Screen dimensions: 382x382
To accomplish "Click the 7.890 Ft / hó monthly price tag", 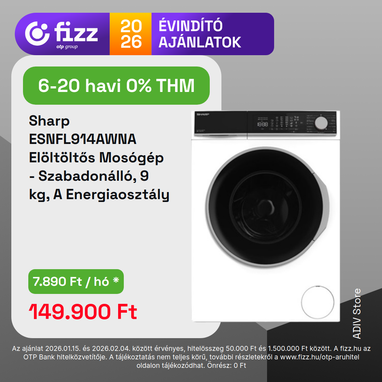I will click(x=76, y=282).
